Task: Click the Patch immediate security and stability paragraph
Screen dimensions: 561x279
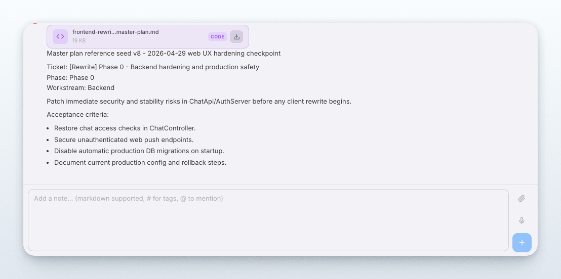Action: [199, 101]
